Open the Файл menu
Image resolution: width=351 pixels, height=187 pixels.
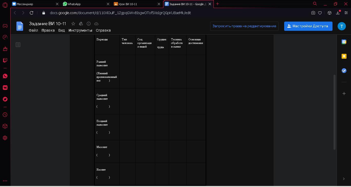click(33, 30)
